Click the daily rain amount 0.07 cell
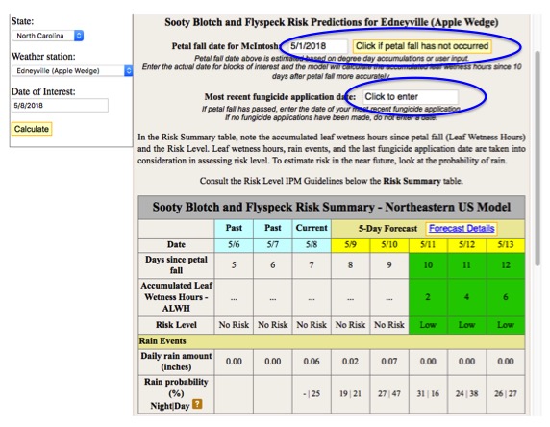This screenshot has height=427, width=550. 389,362
